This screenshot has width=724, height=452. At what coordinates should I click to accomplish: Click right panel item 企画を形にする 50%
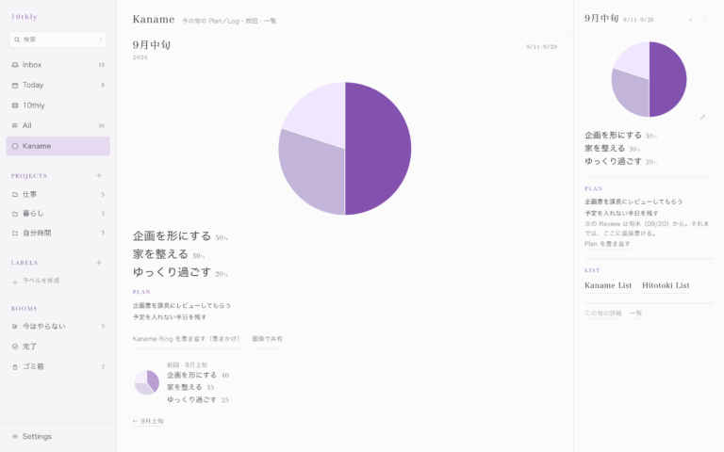621,136
